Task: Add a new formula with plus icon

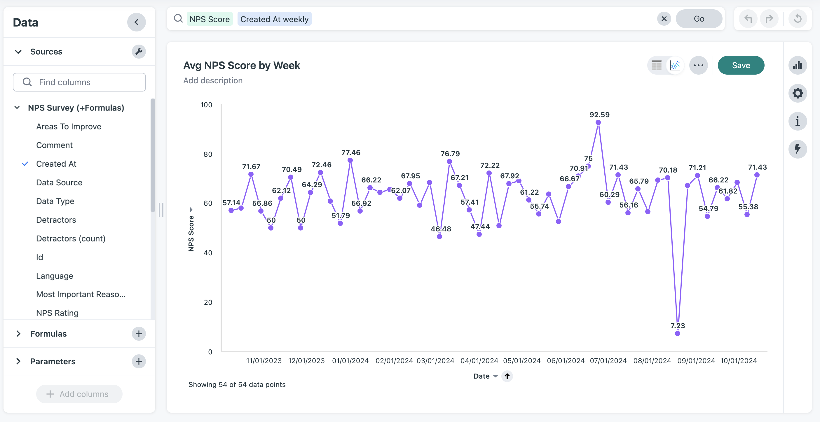Action: 139,334
